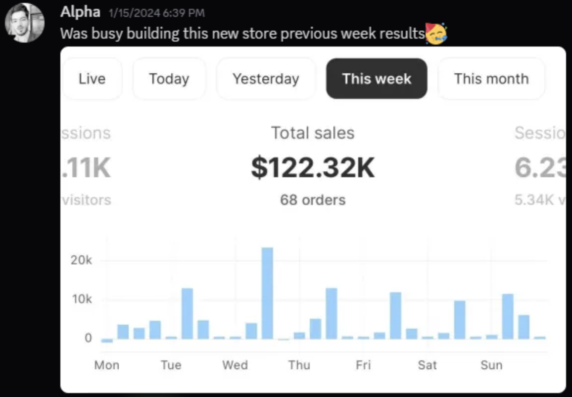Click the 68 orders label
572x397 pixels.
coord(313,200)
